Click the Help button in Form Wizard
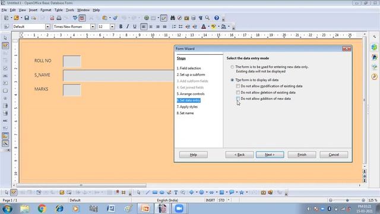The width and height of the screenshot is (380, 214). click(x=194, y=155)
